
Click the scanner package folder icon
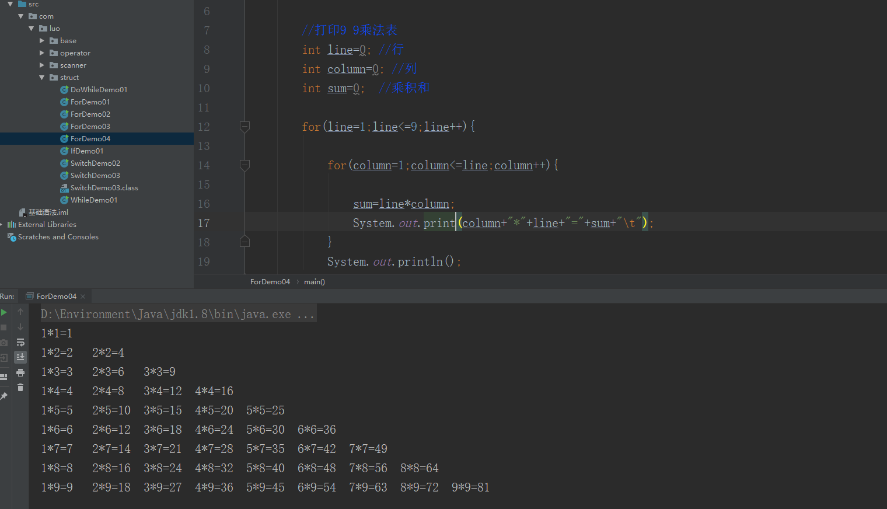coord(54,65)
